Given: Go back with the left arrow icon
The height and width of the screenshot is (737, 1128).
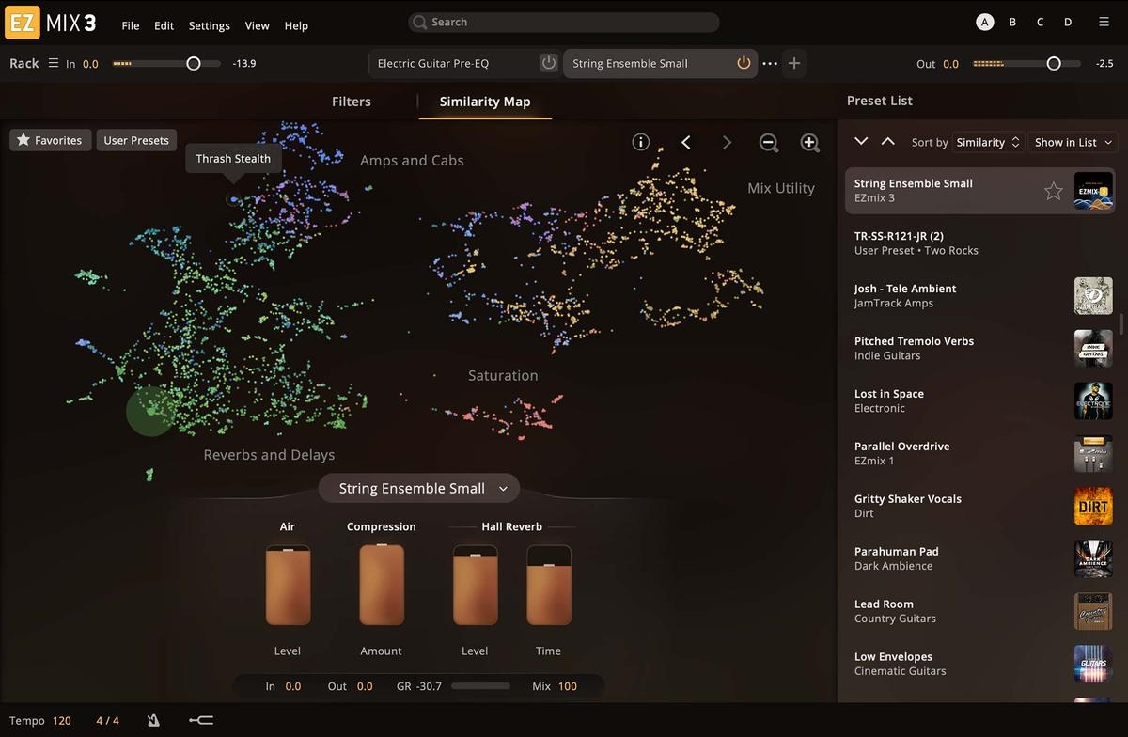Looking at the screenshot, I should tap(686, 142).
